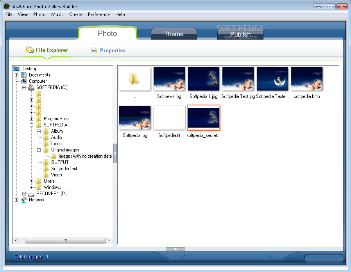Screen dimensions: 351x272
Task: Expand the Users folder node
Action: pos(31,181)
